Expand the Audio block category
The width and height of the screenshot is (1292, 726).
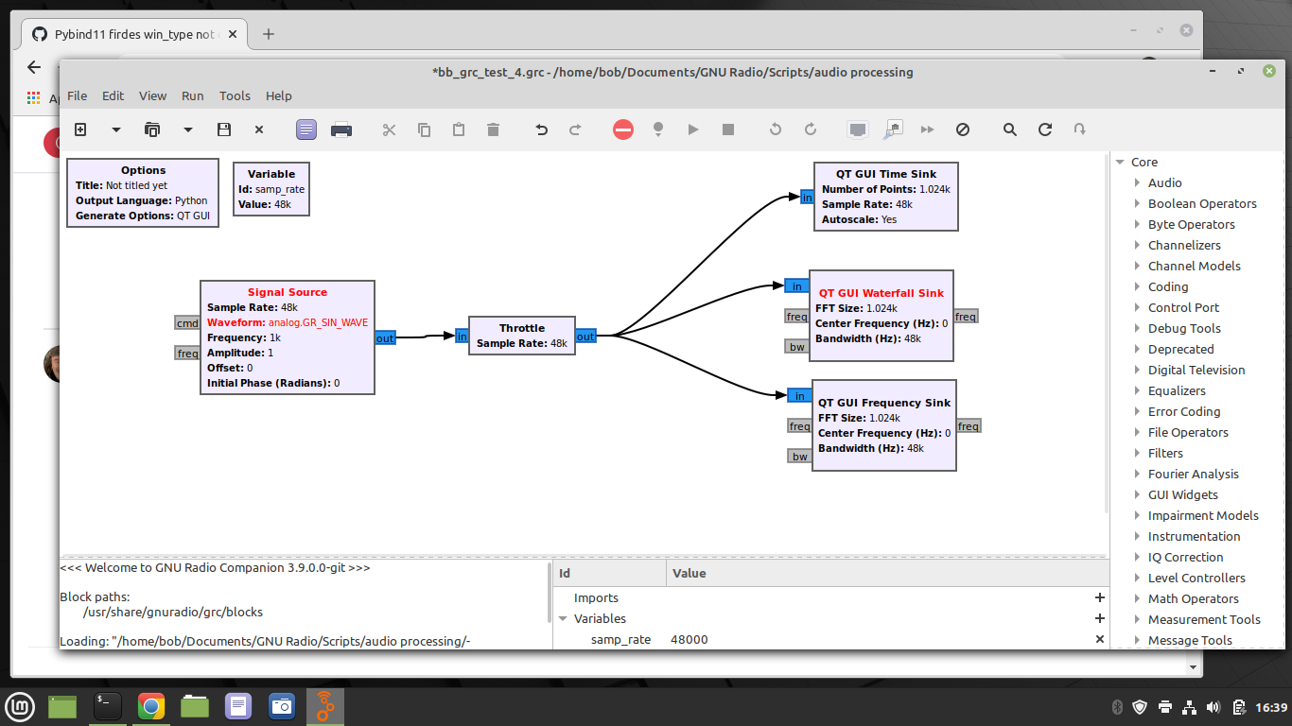[x=1138, y=183]
